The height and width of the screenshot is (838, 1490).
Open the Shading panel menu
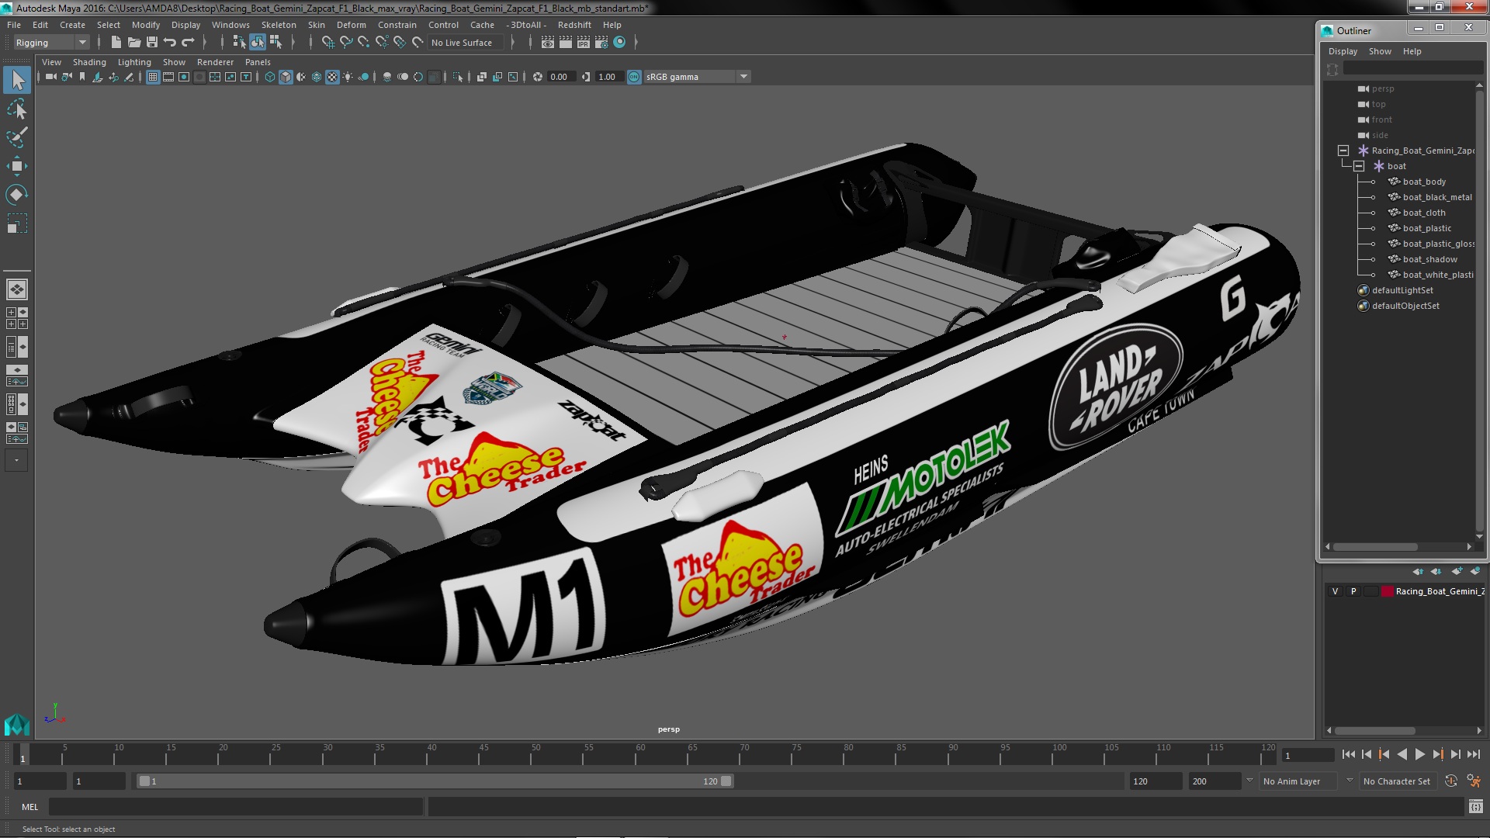[x=89, y=62]
